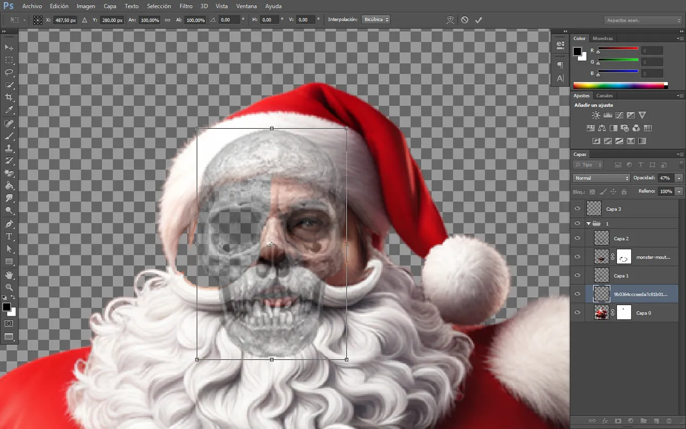Viewport: 686px width, 429px height.
Task: Switch to the Canales tab
Action: [x=605, y=96]
